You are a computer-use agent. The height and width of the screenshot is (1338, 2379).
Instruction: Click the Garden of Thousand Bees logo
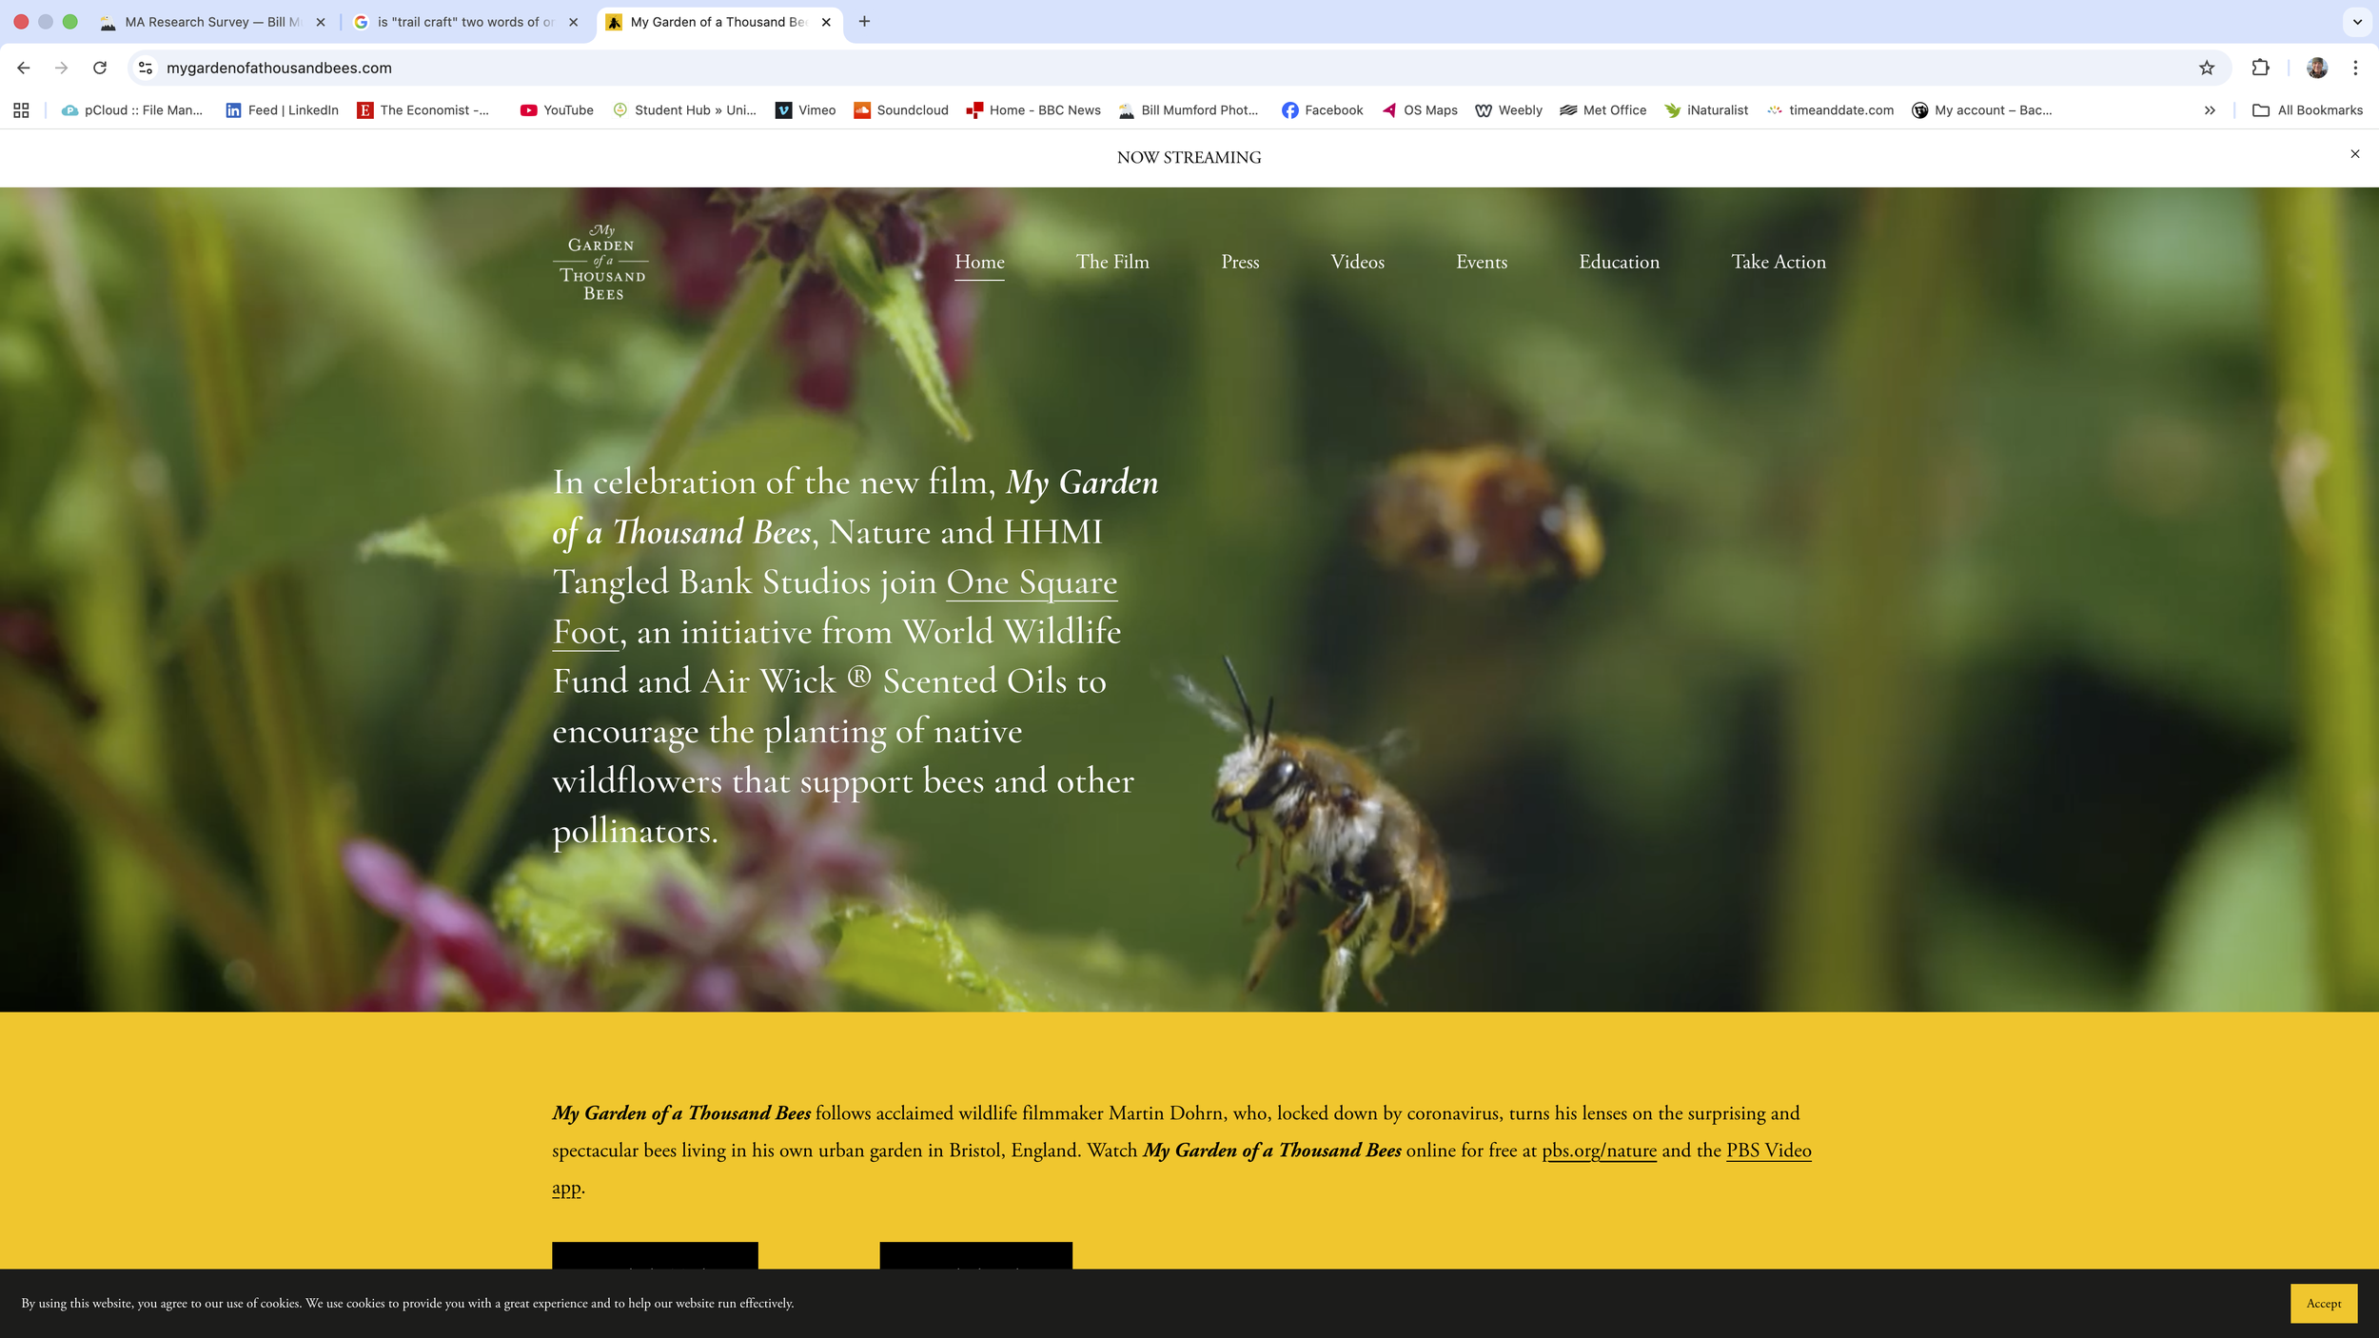[x=601, y=263]
